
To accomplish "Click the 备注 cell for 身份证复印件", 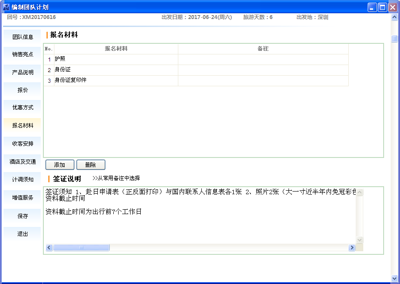I will tap(263, 81).
